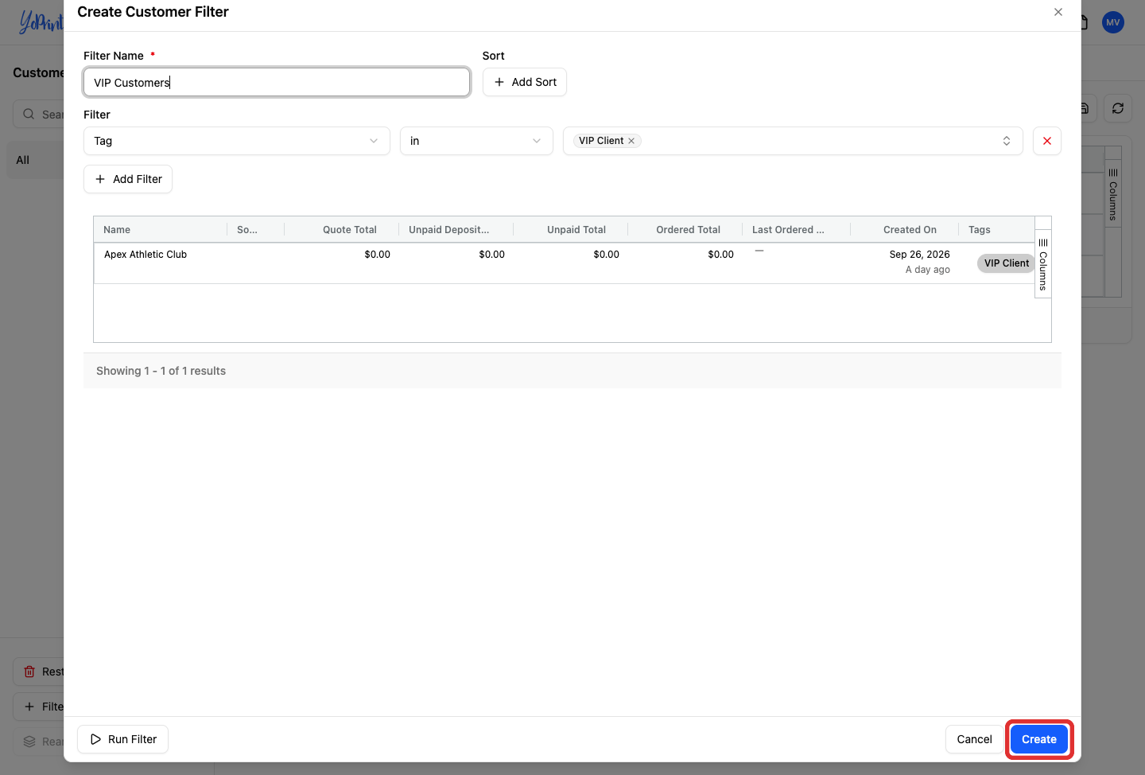Expand the tag value selector arrows
The width and height of the screenshot is (1145, 775).
[x=1007, y=141]
